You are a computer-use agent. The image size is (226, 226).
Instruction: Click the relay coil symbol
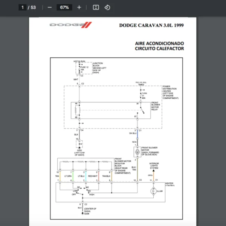pyautogui.click(x=76, y=111)
